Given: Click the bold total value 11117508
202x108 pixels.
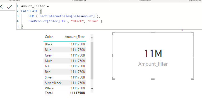Looking at the screenshot, I should 77,93.
